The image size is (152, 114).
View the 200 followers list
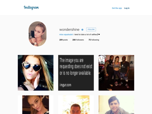click(x=78, y=40)
